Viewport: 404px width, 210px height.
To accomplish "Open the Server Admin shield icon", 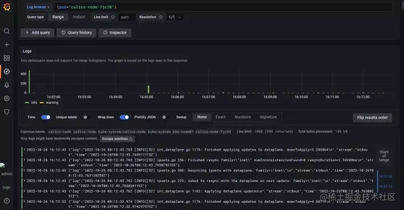I will click(x=7, y=112).
